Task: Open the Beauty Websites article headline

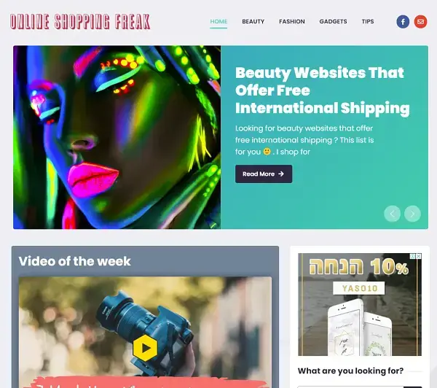Action: [x=323, y=90]
